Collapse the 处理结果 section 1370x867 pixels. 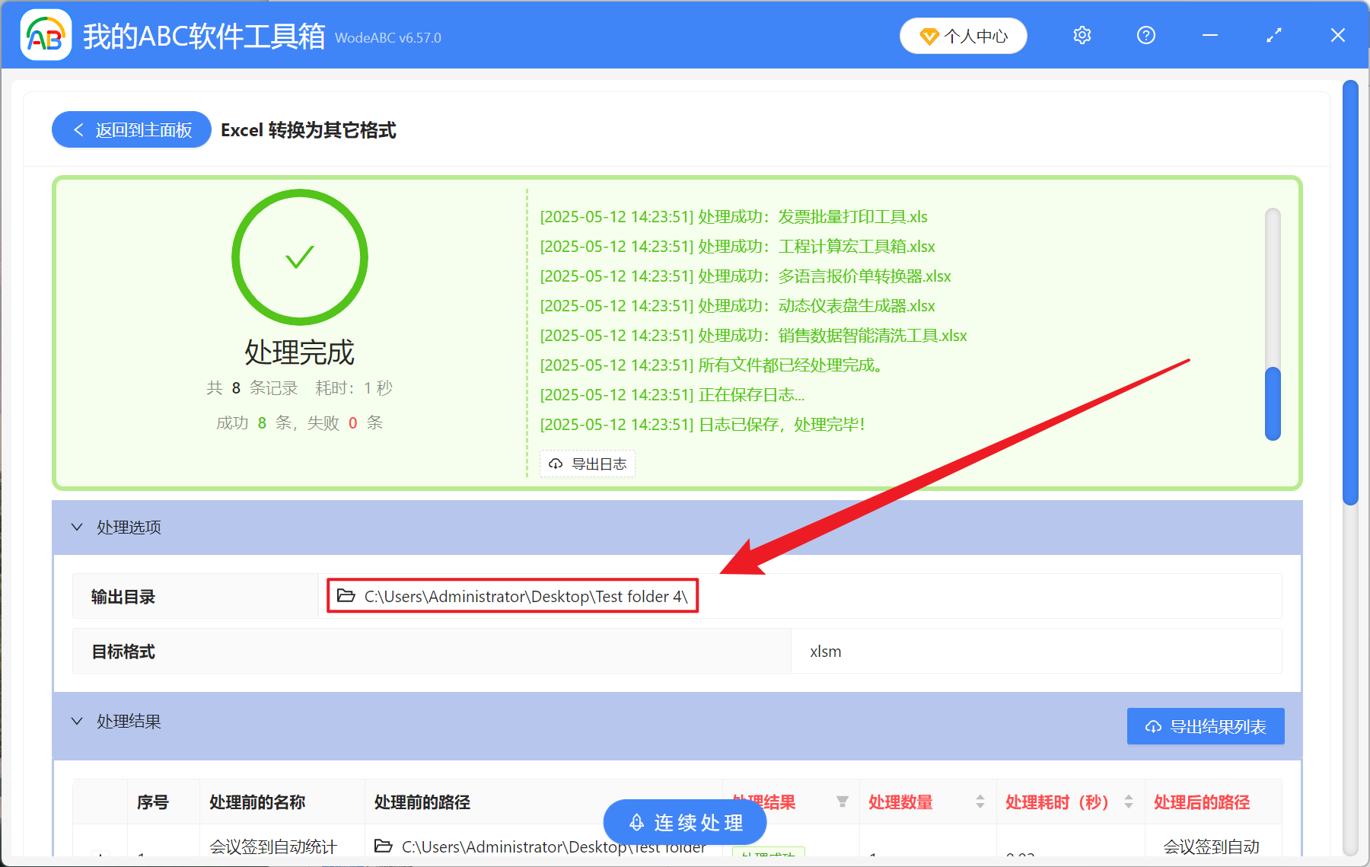[x=76, y=721]
